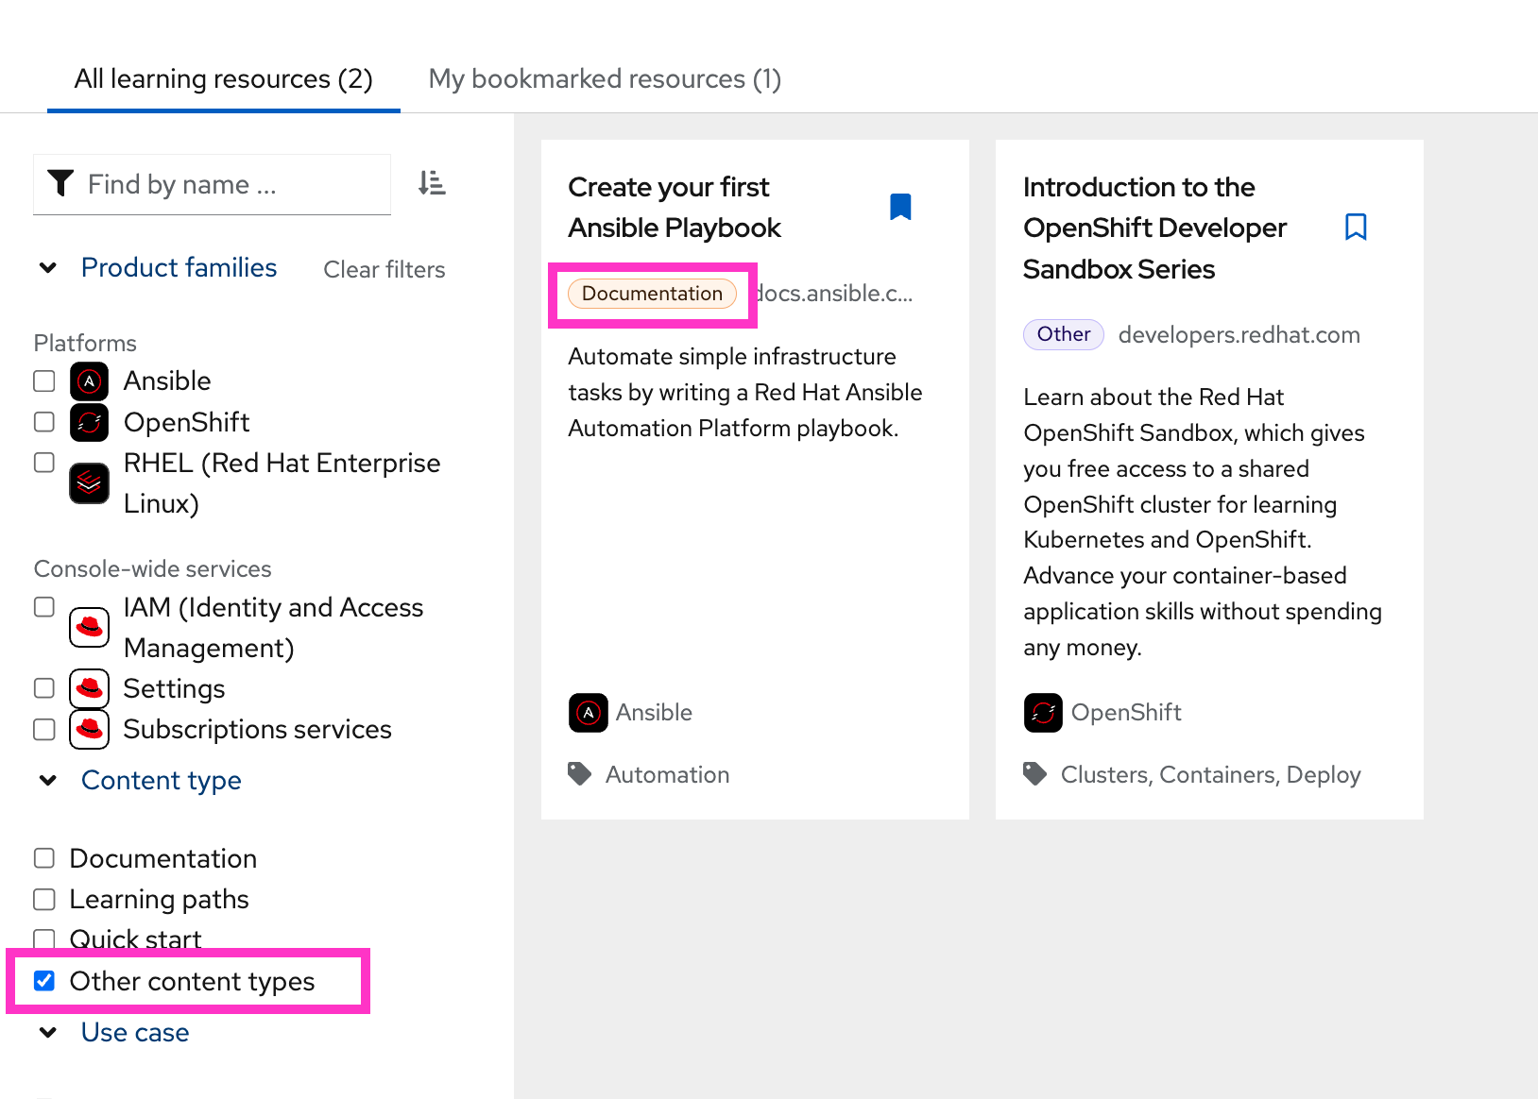Check the Ansible platform checkbox
The width and height of the screenshot is (1538, 1099).
coord(44,381)
